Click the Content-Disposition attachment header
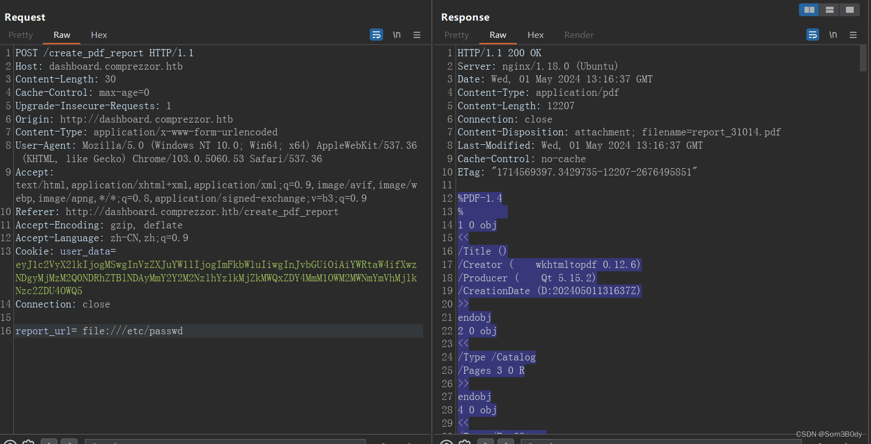 [x=619, y=132]
